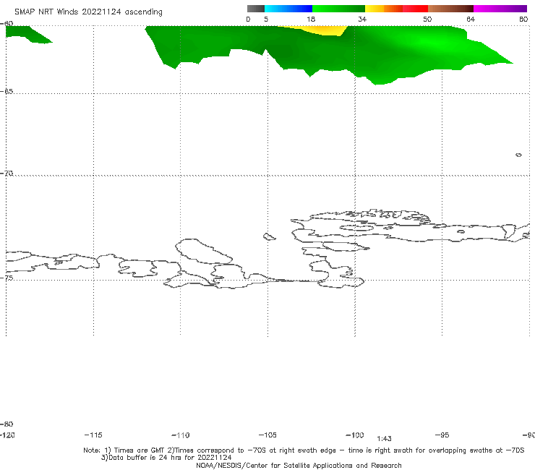Click the title 'SMAP NRT Winds 20221124 ascending'
This screenshot has width=535, height=470.
tap(88, 12)
